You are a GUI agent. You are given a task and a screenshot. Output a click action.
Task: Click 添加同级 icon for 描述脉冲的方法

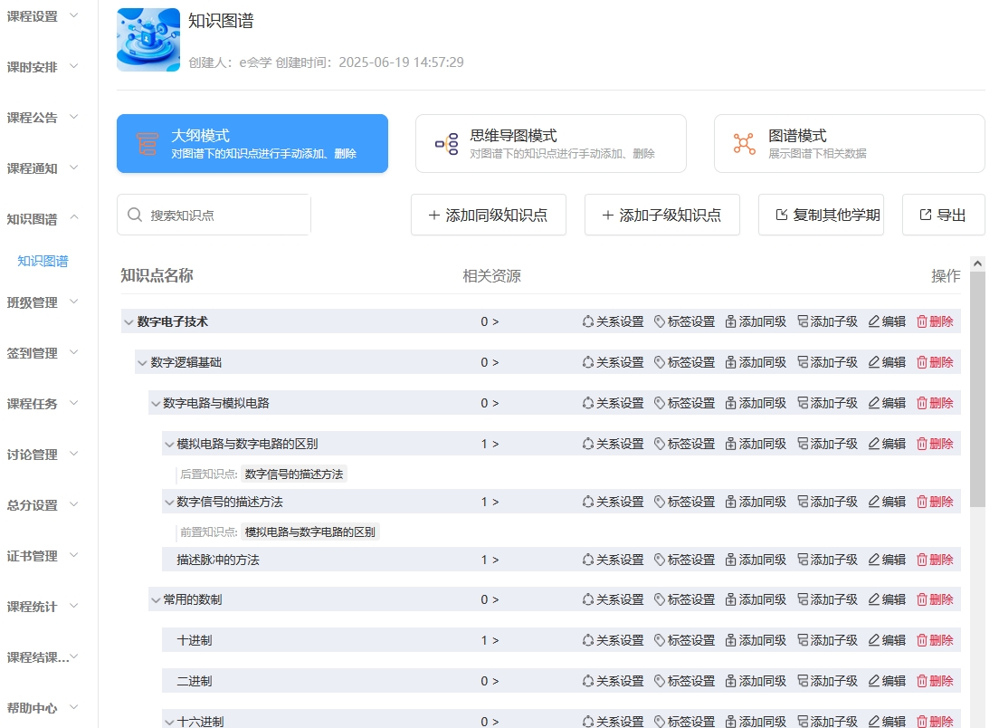click(731, 560)
